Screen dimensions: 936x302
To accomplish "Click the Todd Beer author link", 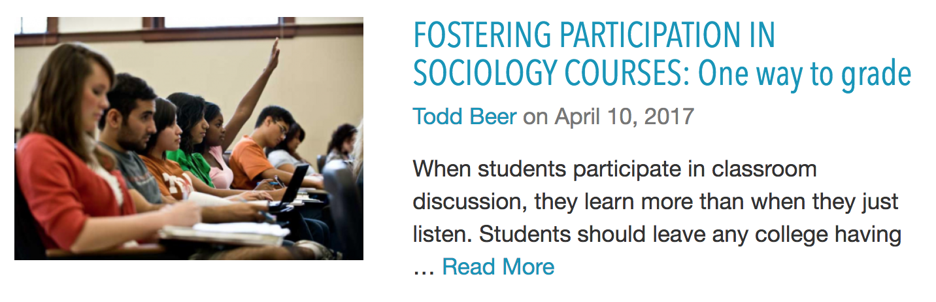I will coord(464,117).
